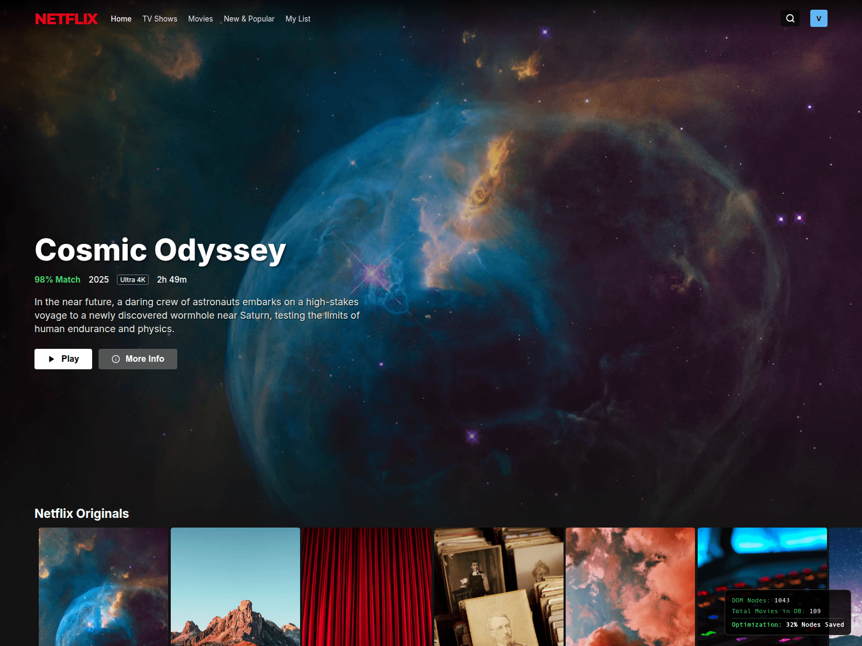Click the Netflix logo
This screenshot has width=862, height=646.
point(66,19)
